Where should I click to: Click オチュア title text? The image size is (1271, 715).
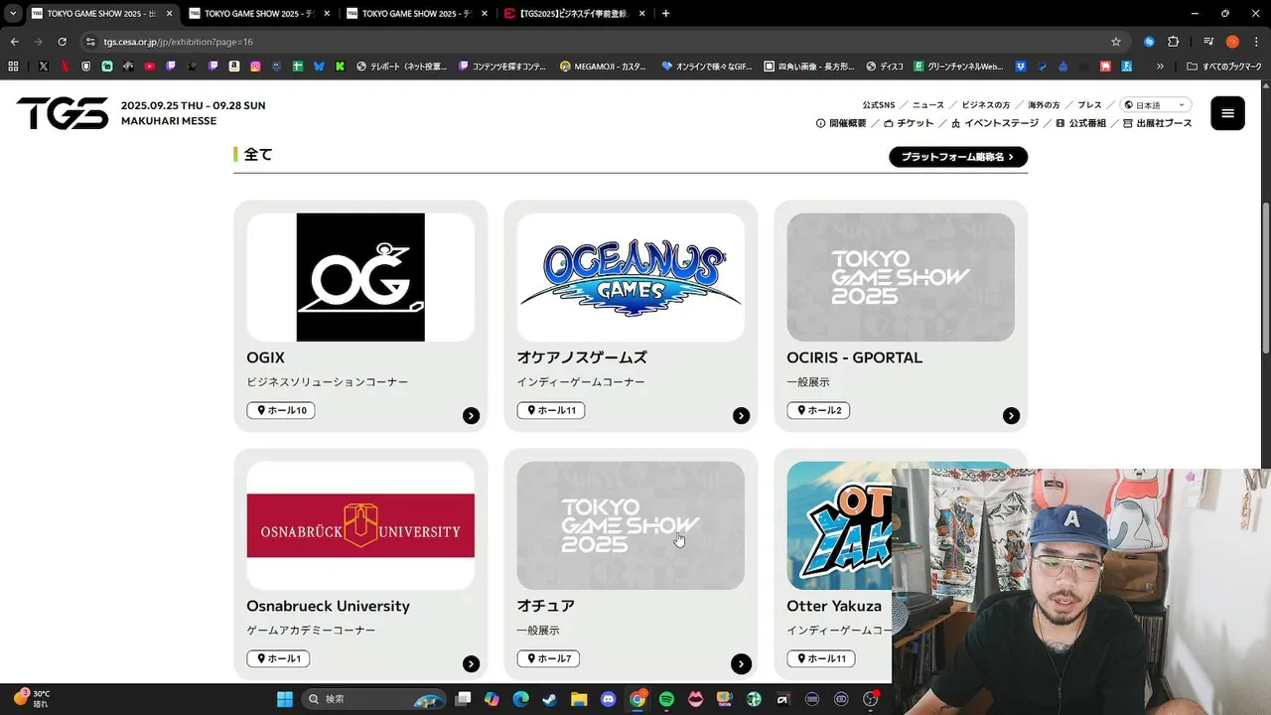click(x=546, y=606)
